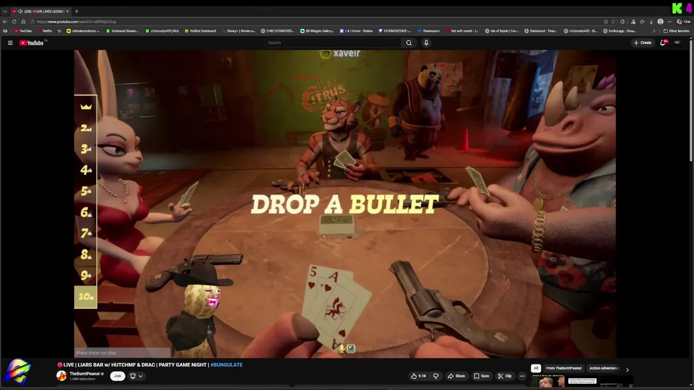Switch to the LIVE APEX LEGENDS browser tab
694x390 pixels.
click(x=41, y=11)
